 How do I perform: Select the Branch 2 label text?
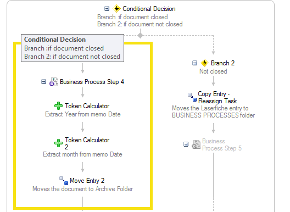(222, 63)
